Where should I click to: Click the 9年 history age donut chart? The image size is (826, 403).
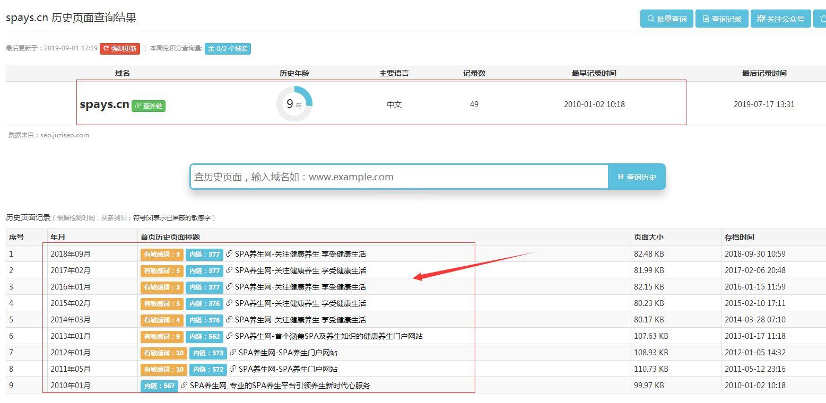click(x=294, y=104)
